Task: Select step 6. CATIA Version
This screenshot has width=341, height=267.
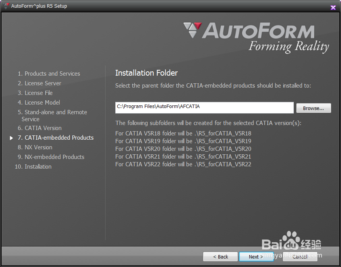Action: 39,128
